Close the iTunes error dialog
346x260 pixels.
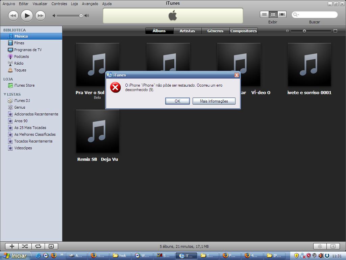coord(237,75)
